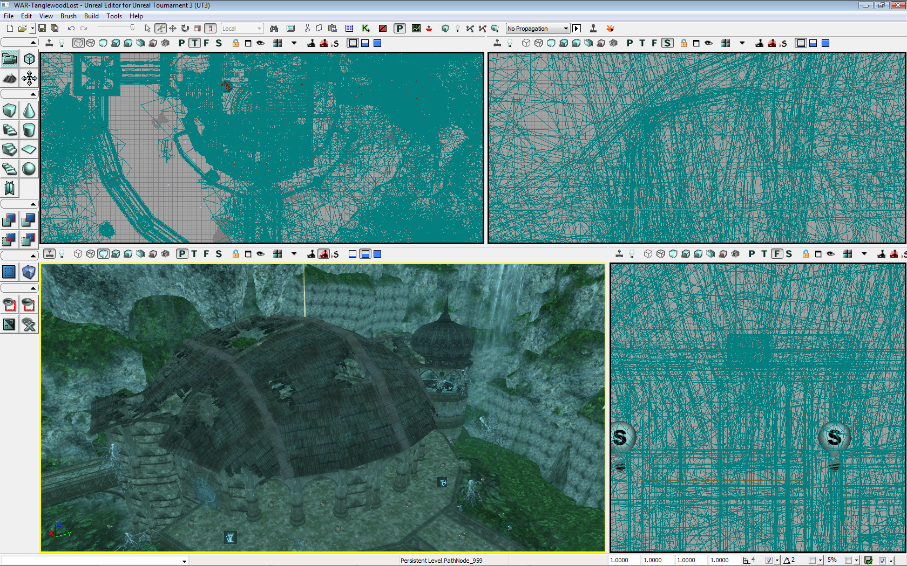
Task: Activate geometry mode cube in left panel
Action: click(x=29, y=59)
